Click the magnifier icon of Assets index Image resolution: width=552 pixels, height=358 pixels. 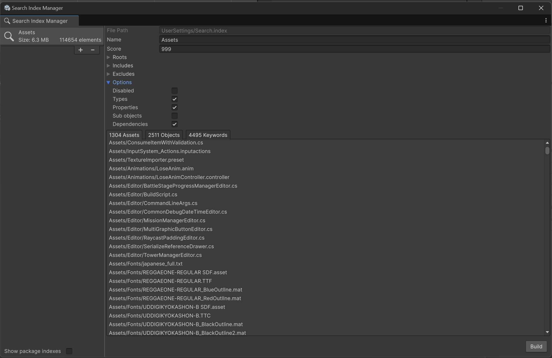click(9, 36)
